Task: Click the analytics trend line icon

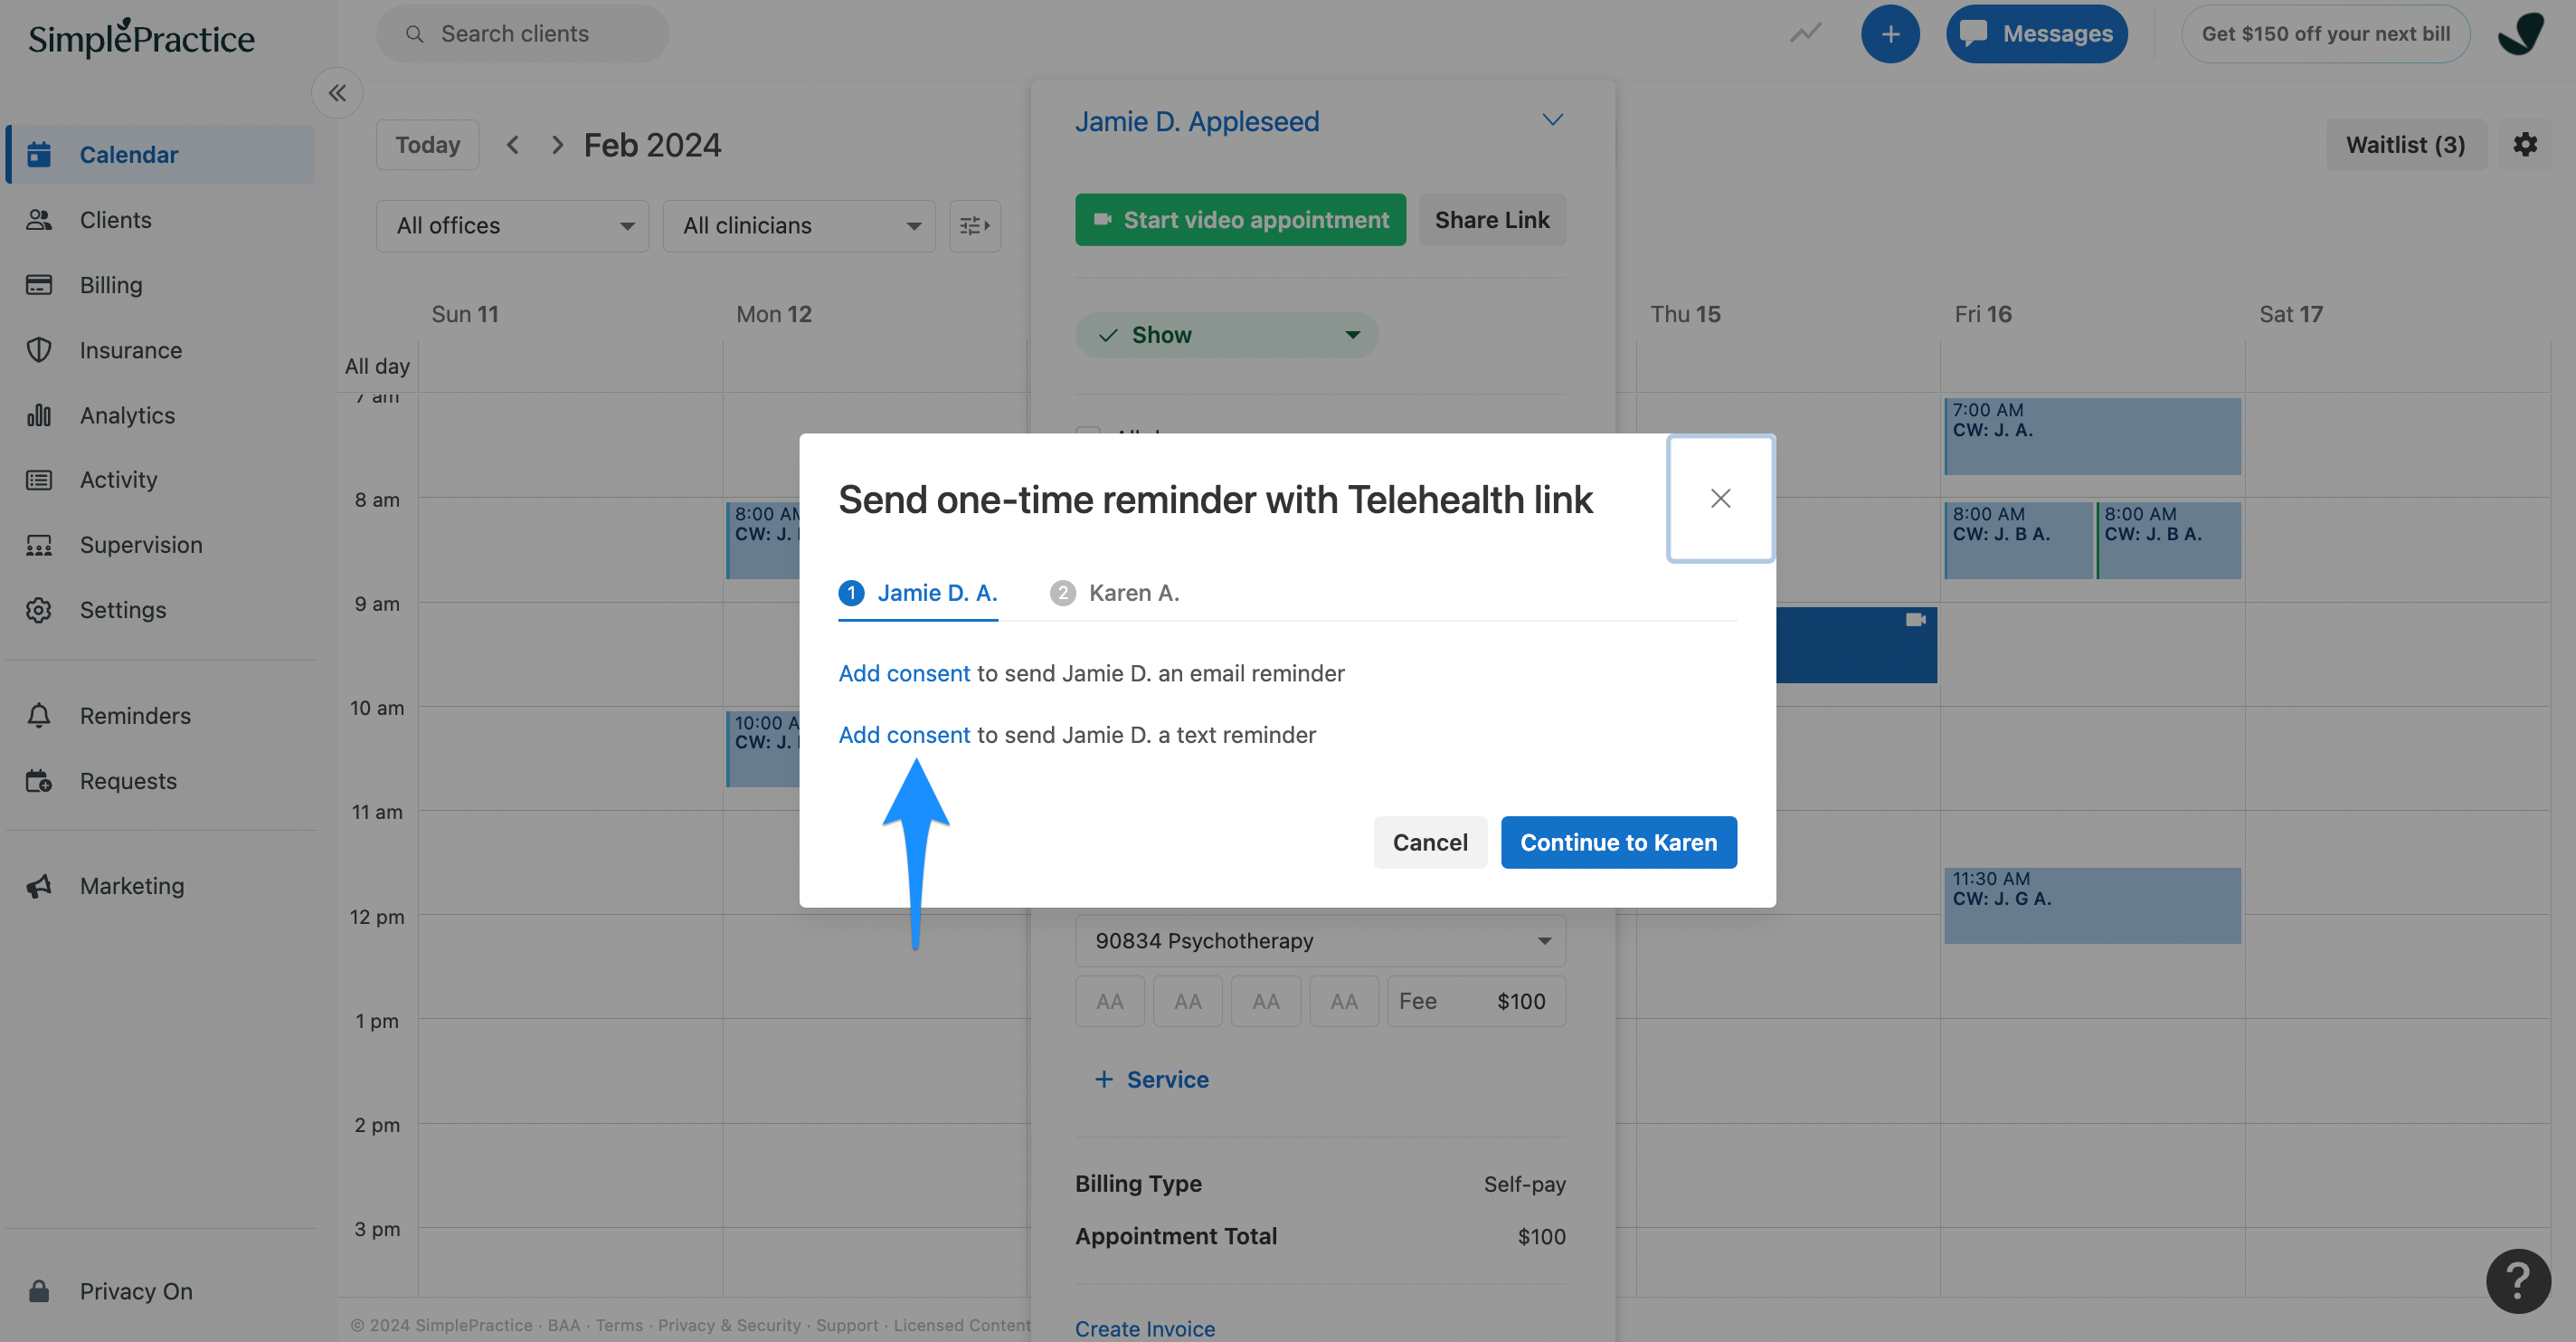Action: click(1805, 34)
